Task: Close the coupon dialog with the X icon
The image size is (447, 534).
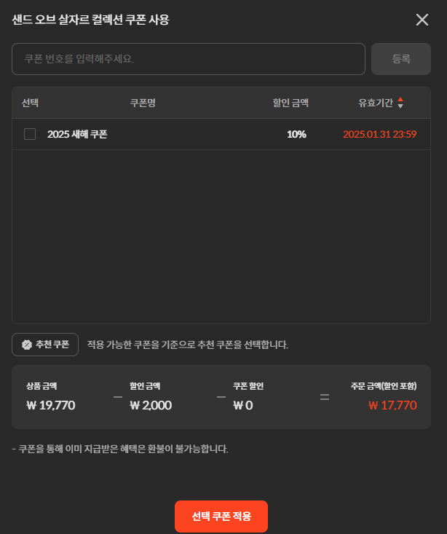Action: [x=422, y=20]
